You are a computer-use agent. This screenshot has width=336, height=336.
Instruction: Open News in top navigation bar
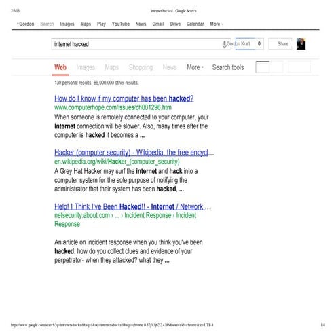pos(141,24)
